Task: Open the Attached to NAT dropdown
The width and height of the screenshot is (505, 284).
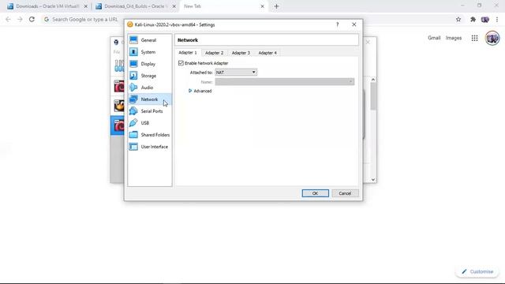Action: click(236, 72)
